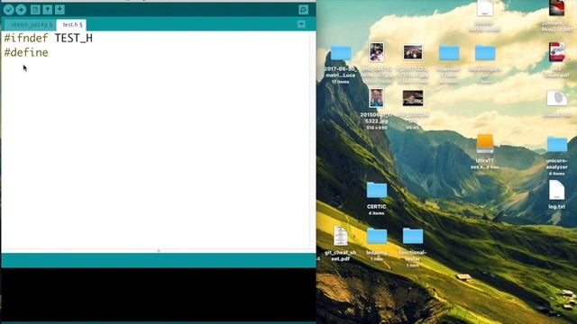The height and width of the screenshot is (324, 577).
Task: Open the tab menu dropdown arrow
Action: coord(301,24)
